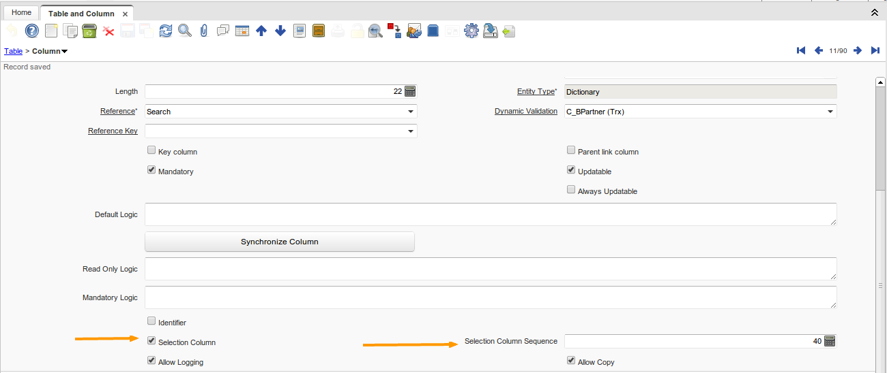
Task: Select the Table and Column tab
Action: pos(81,14)
